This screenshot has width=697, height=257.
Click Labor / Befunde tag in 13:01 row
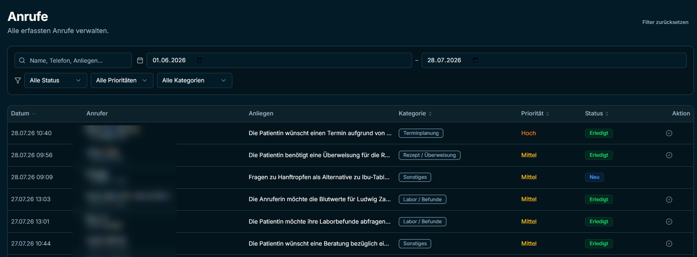(422, 222)
